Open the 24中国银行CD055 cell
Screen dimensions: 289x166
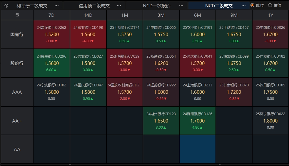(x=161, y=34)
